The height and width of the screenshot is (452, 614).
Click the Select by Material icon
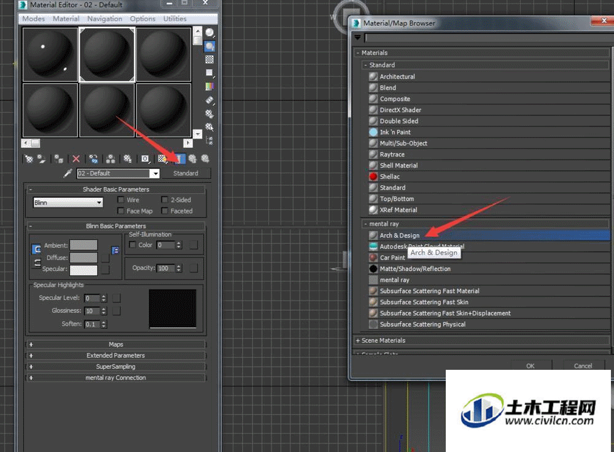210,127
